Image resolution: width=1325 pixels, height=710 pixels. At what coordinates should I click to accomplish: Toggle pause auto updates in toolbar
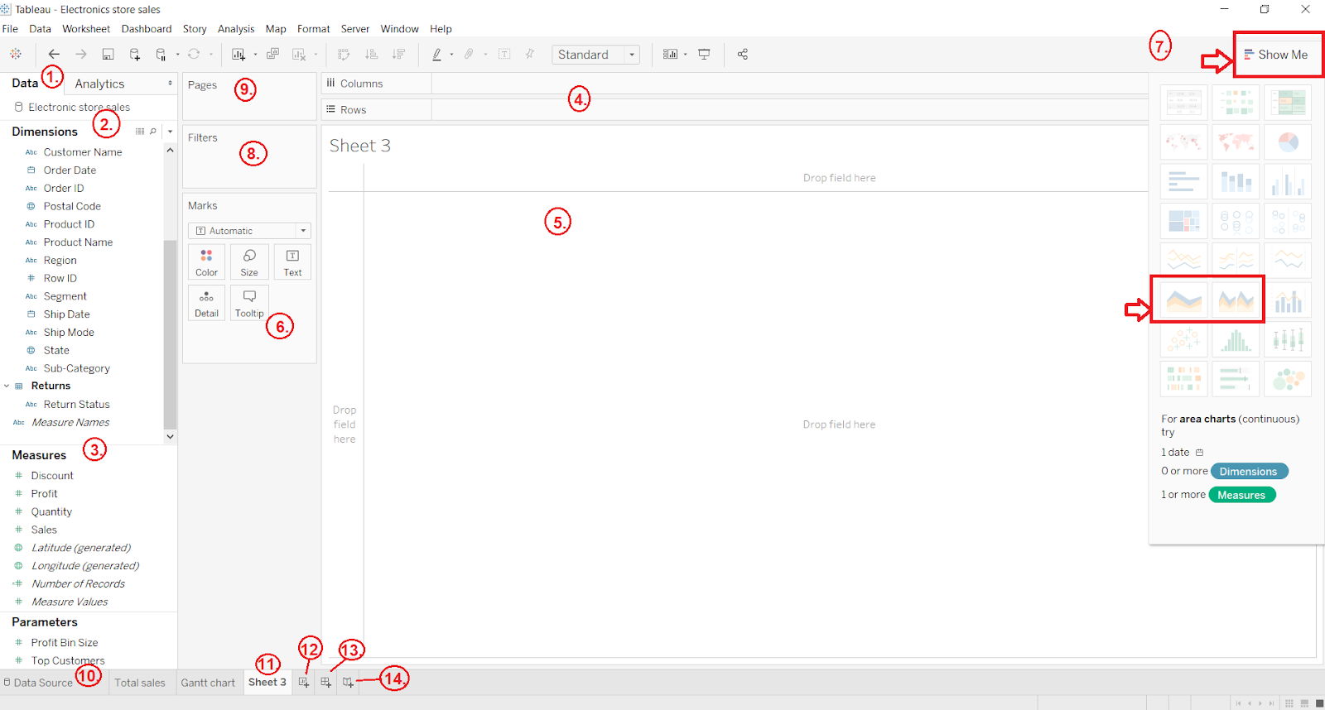[x=161, y=55]
